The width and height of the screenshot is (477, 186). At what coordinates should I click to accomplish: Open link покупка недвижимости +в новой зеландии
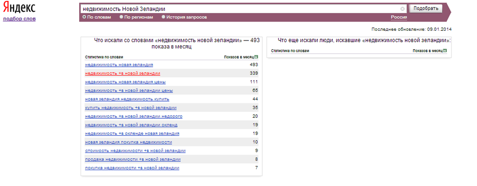click(x=132, y=168)
